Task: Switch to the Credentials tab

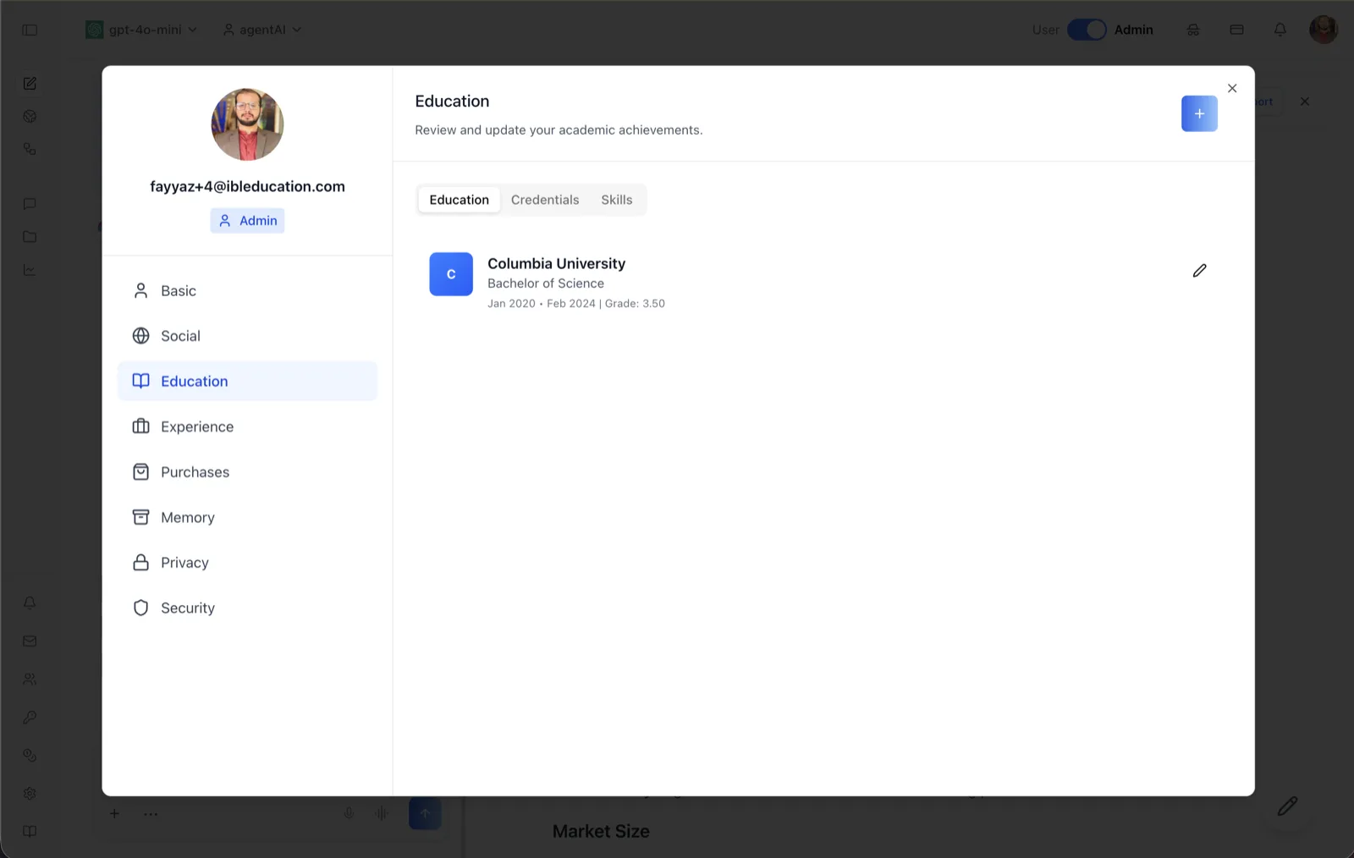Action: [x=545, y=200]
